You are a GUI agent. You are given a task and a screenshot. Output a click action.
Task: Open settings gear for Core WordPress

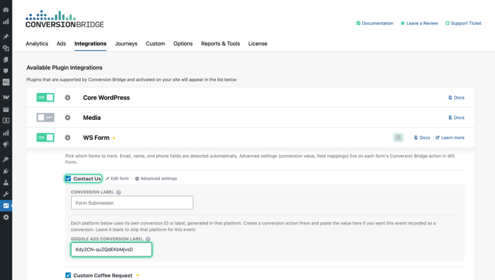[68, 98]
